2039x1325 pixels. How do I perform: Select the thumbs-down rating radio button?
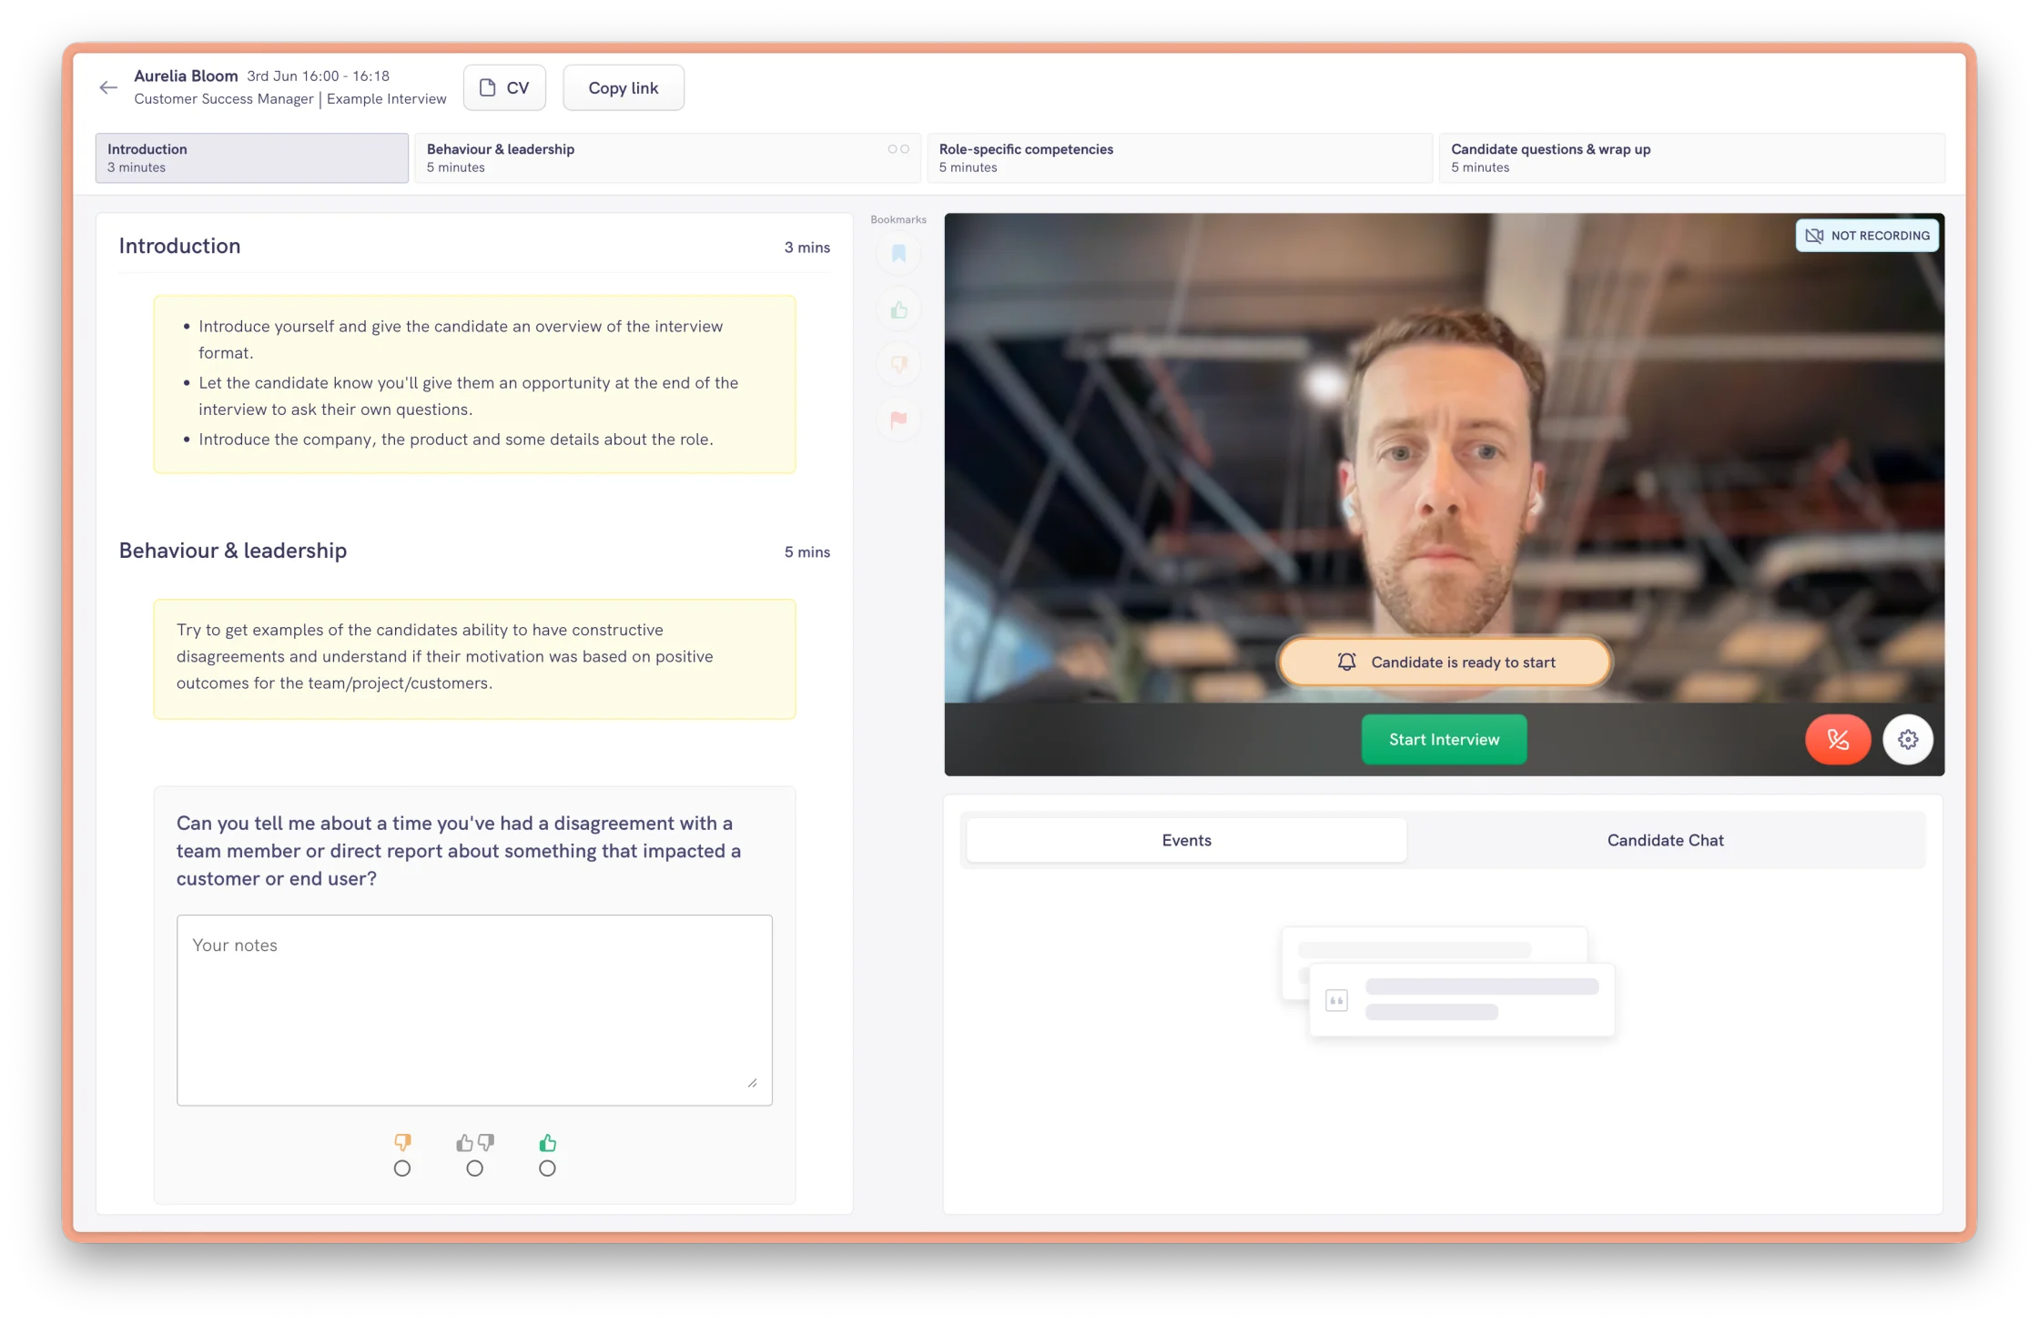[x=402, y=1168]
